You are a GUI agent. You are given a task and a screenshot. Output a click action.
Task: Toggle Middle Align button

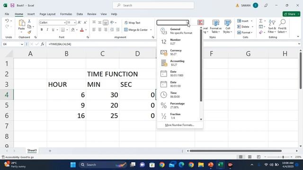(x=100, y=23)
